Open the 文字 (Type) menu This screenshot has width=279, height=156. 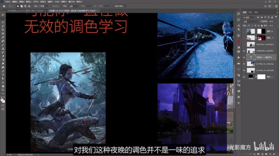(36, 2)
